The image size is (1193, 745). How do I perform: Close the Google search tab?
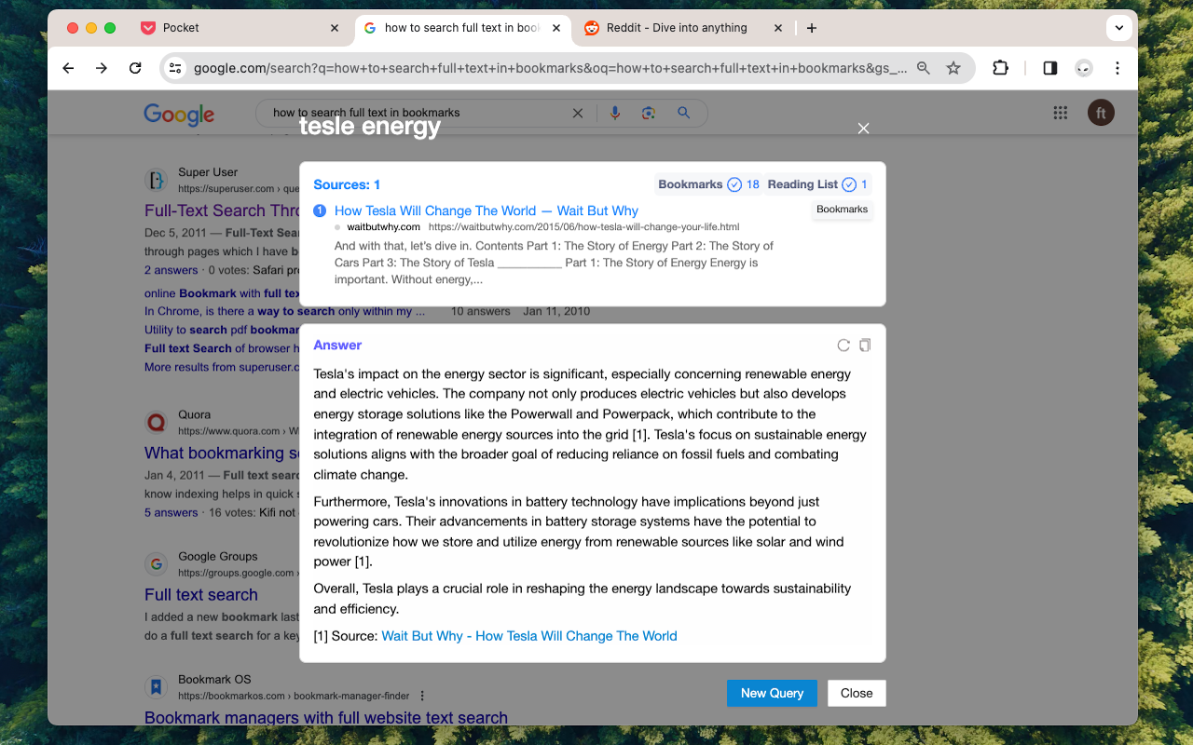click(556, 28)
